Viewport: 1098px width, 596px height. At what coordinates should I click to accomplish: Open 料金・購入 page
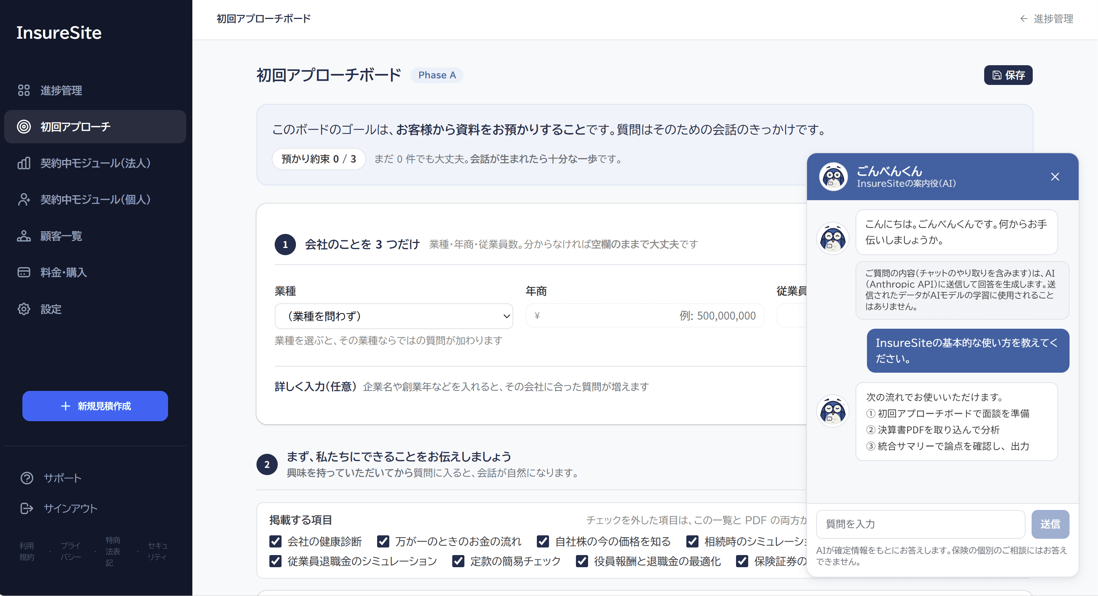95,272
